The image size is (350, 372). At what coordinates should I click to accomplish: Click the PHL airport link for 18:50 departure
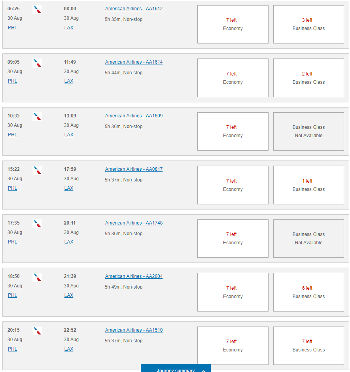[x=12, y=295]
